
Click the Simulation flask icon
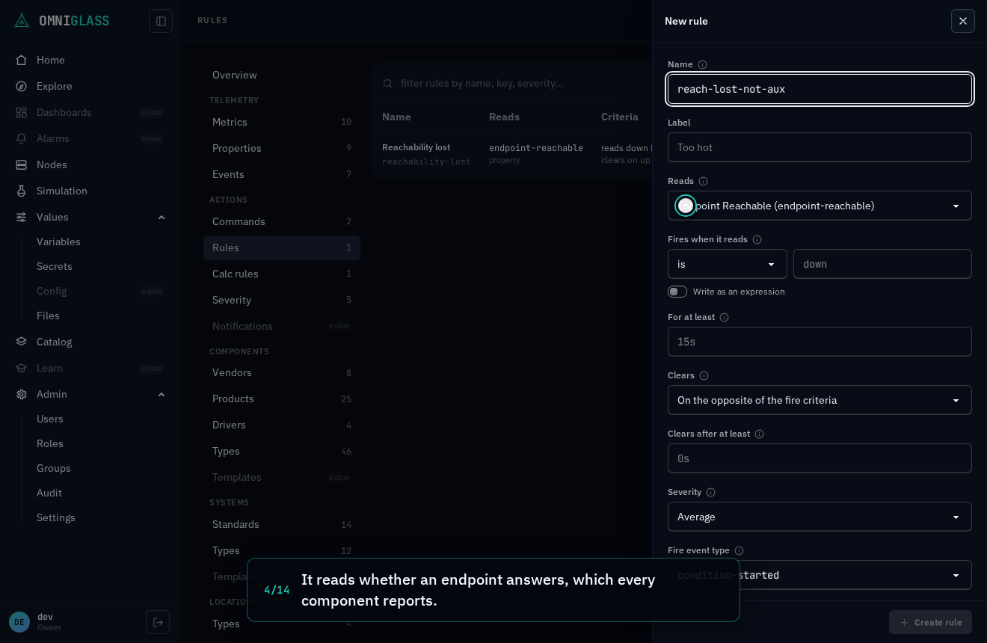22,191
